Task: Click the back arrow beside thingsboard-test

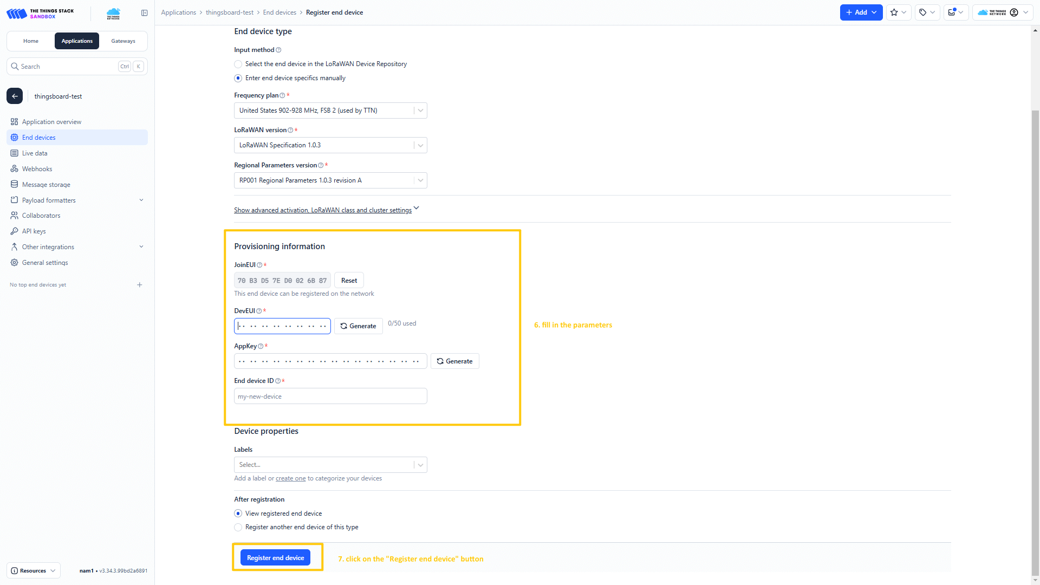Action: click(x=15, y=96)
